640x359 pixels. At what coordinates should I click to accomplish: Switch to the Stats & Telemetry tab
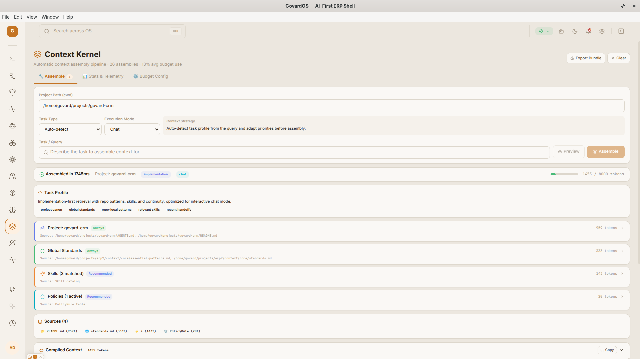(103, 76)
